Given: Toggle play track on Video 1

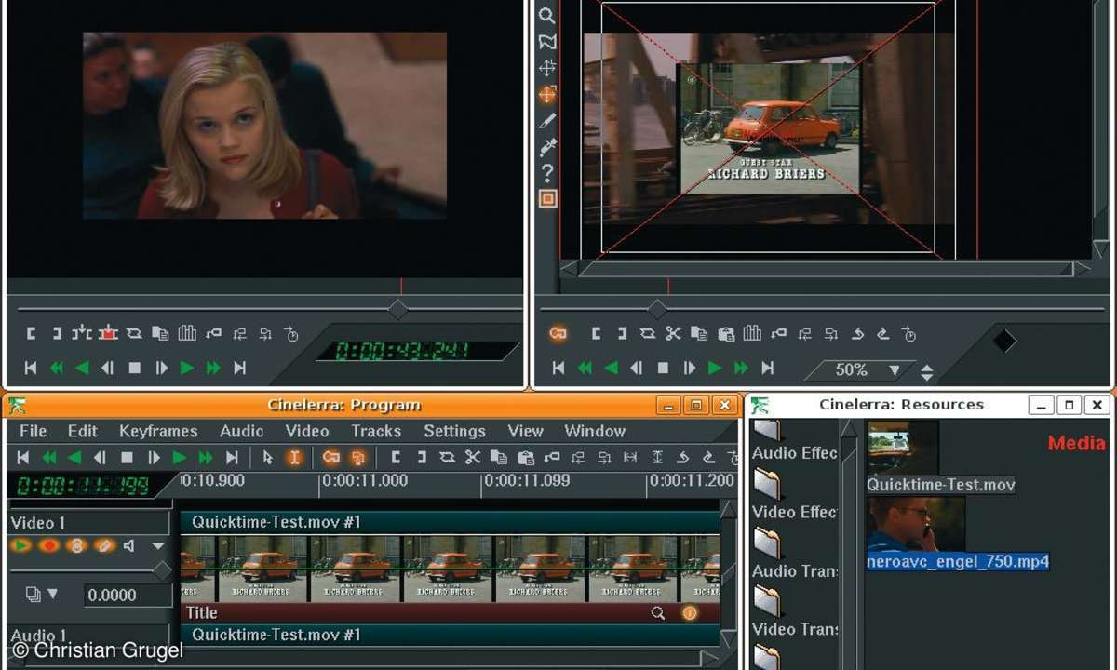Looking at the screenshot, I should (x=21, y=546).
